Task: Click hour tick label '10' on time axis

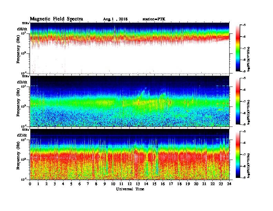Action: 113,184
